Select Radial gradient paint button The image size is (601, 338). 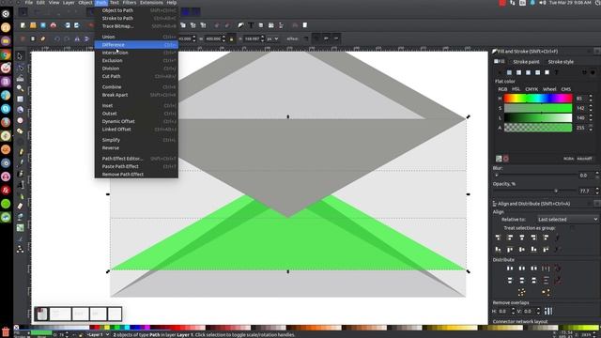point(528,72)
